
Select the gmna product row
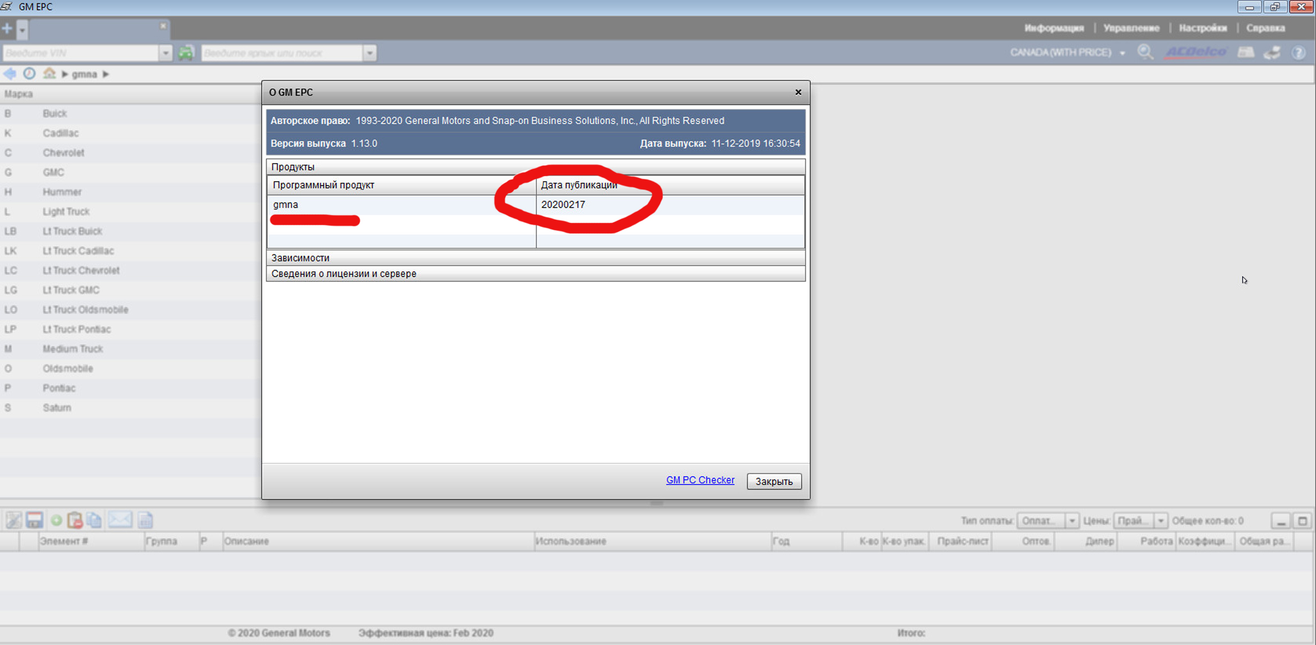click(536, 205)
